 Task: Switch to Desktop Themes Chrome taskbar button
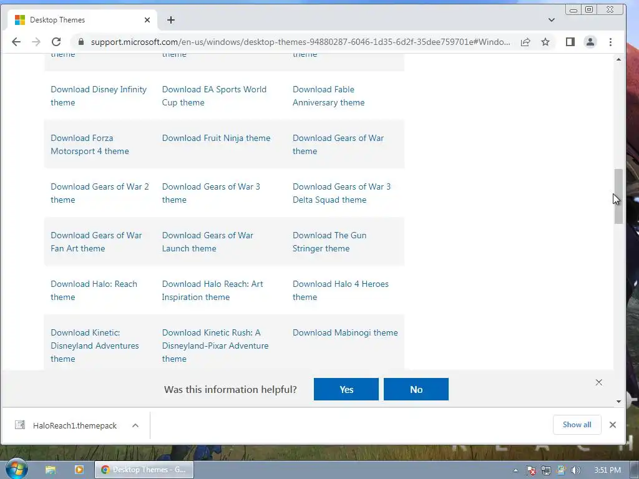click(144, 470)
